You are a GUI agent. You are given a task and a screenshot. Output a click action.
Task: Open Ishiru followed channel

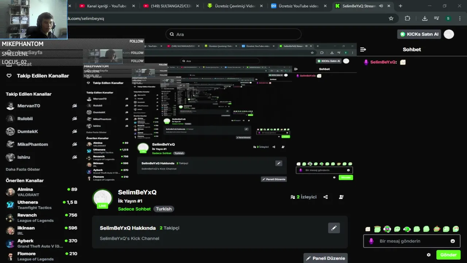tap(42, 157)
